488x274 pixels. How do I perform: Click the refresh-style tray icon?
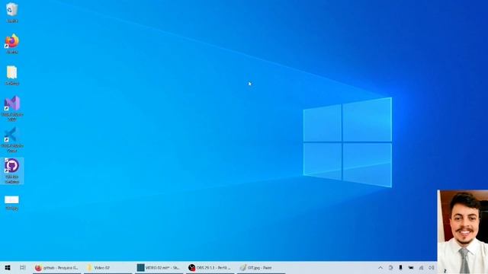pyautogui.click(x=390, y=267)
